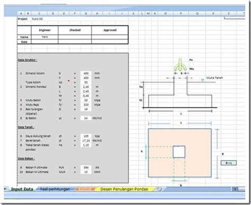The image size is (251, 205).
Task: Select column header C
Action: (39, 13)
